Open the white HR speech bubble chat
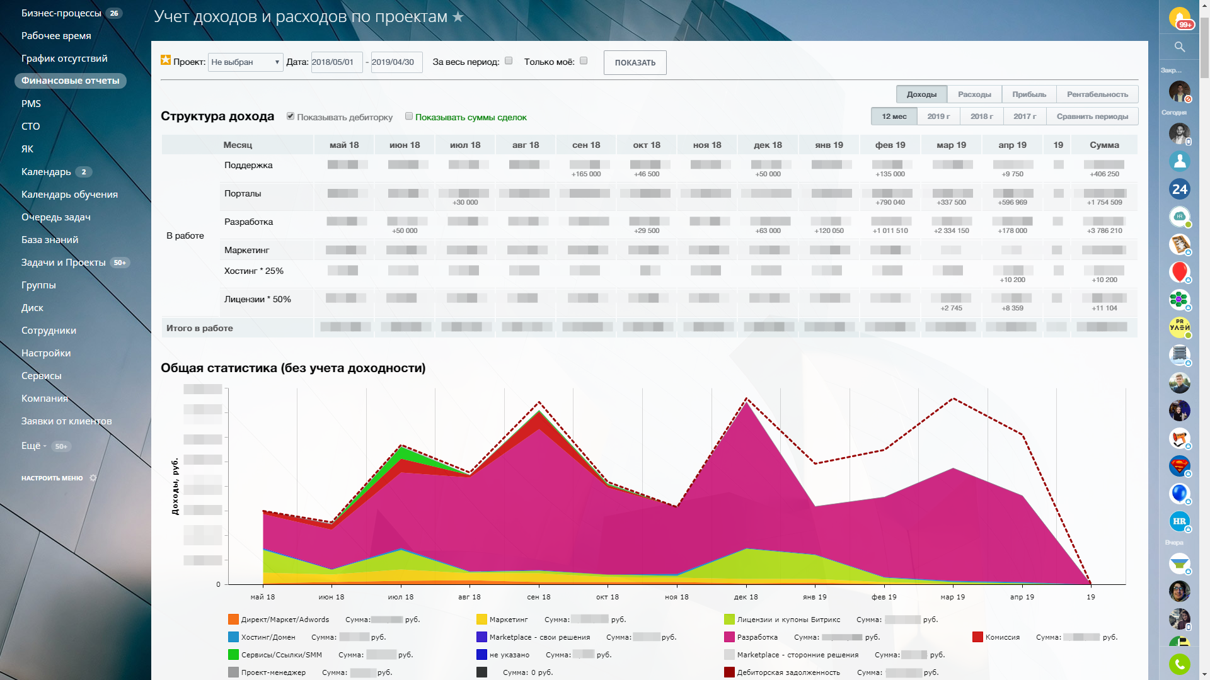The height and width of the screenshot is (680, 1210). click(1179, 217)
